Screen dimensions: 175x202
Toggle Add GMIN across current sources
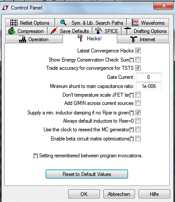(x=138, y=103)
